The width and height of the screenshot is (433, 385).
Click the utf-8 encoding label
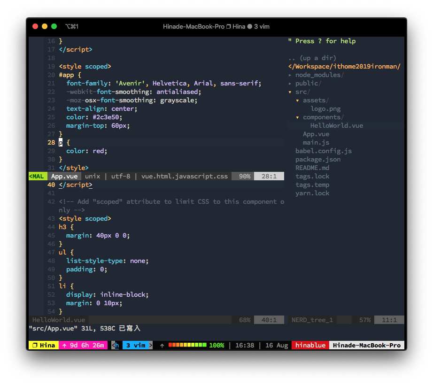click(121, 177)
